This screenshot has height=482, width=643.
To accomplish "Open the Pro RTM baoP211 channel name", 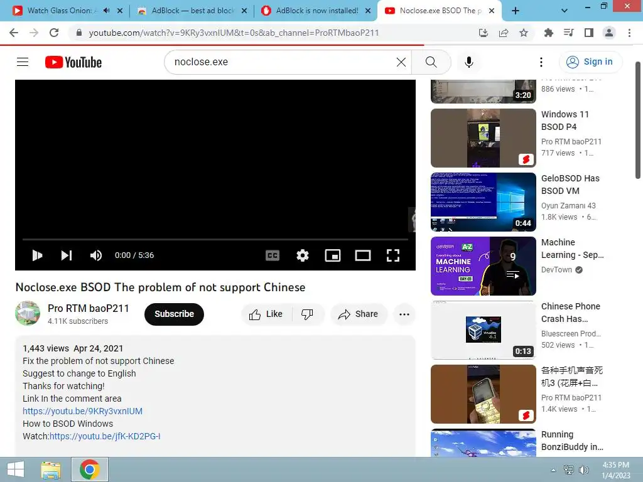I will coord(88,308).
